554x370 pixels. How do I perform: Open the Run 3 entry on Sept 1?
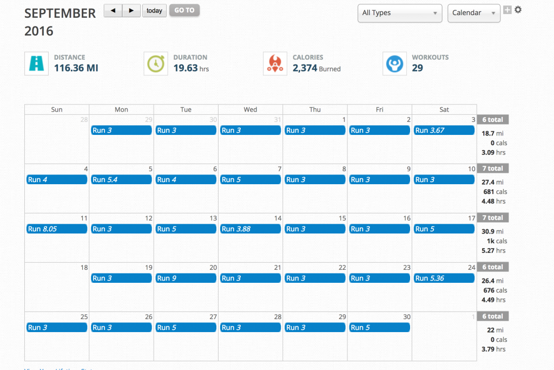click(x=315, y=130)
